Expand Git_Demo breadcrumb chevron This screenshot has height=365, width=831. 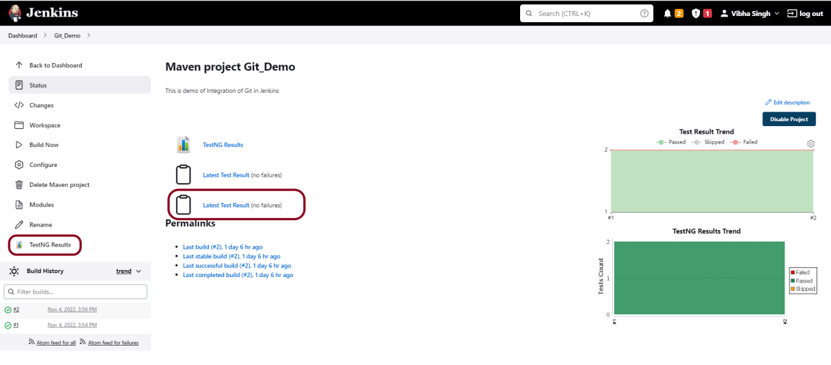tap(89, 35)
